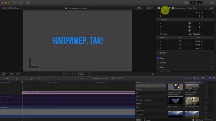Screen dimensions: 216x121
Task: Open the Clip Appearance icon
Action: [203, 78]
